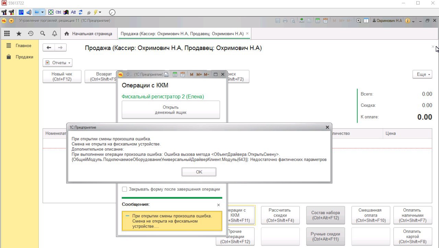The width and height of the screenshot is (439, 248).
Task: Expand the arrow beside info icon
Action: pyautogui.click(x=413, y=21)
